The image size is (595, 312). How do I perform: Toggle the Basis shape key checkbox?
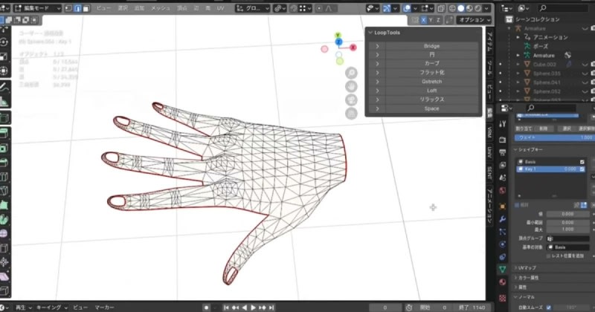(x=582, y=160)
